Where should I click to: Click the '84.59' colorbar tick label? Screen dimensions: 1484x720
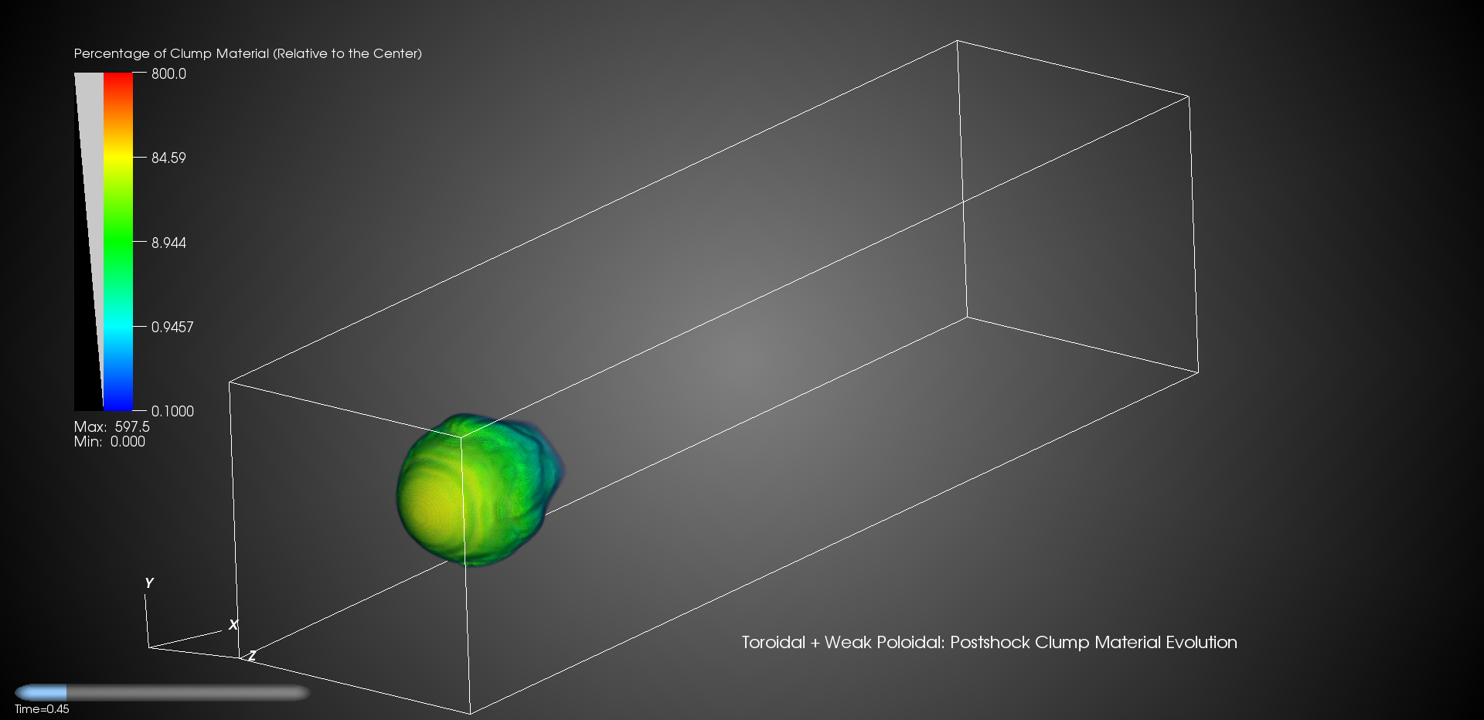pos(168,158)
